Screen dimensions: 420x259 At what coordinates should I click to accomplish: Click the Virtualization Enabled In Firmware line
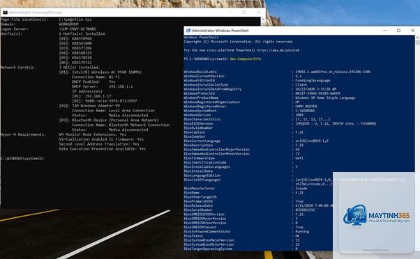click(x=101, y=140)
